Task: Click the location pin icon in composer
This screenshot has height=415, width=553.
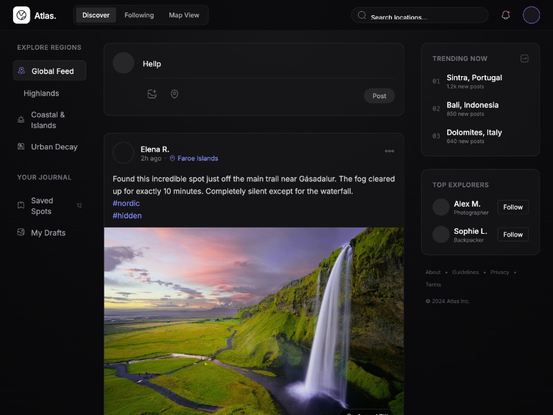Action: 174,94
